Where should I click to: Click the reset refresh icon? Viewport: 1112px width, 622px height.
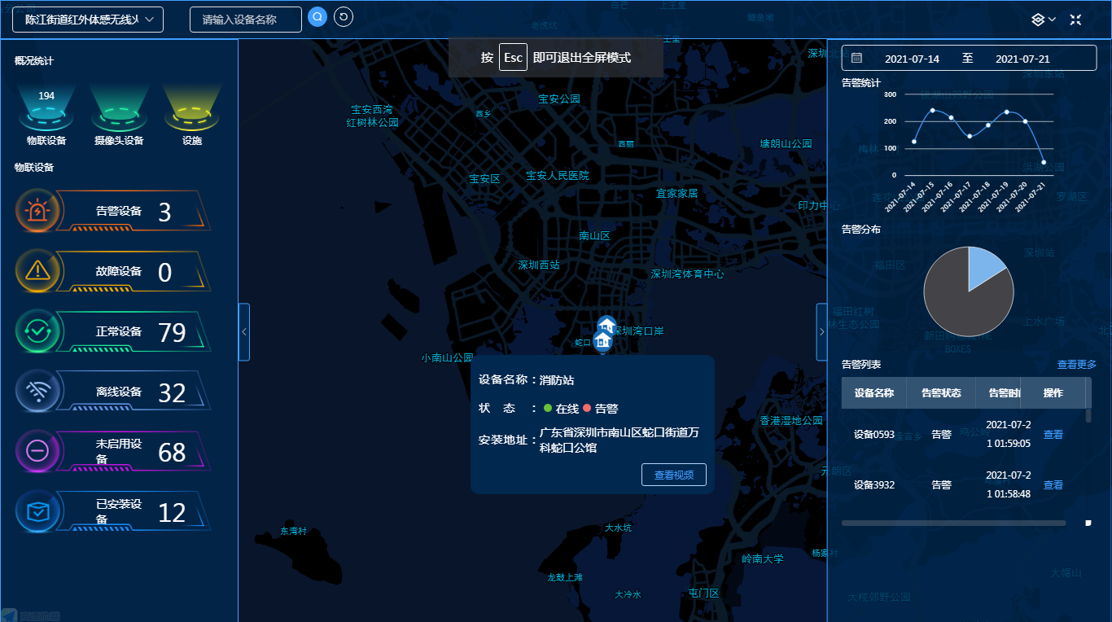(344, 17)
